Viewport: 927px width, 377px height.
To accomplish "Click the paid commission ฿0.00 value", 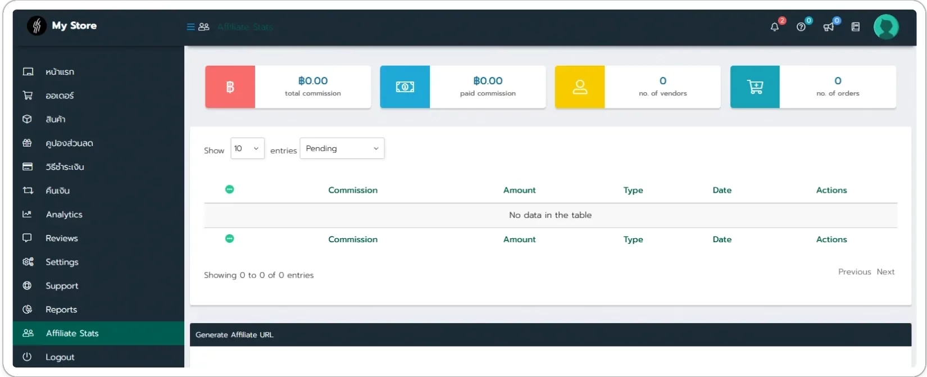I will [488, 81].
